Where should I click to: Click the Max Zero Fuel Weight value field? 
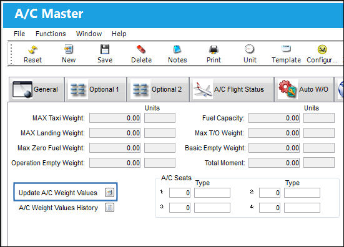coord(115,148)
